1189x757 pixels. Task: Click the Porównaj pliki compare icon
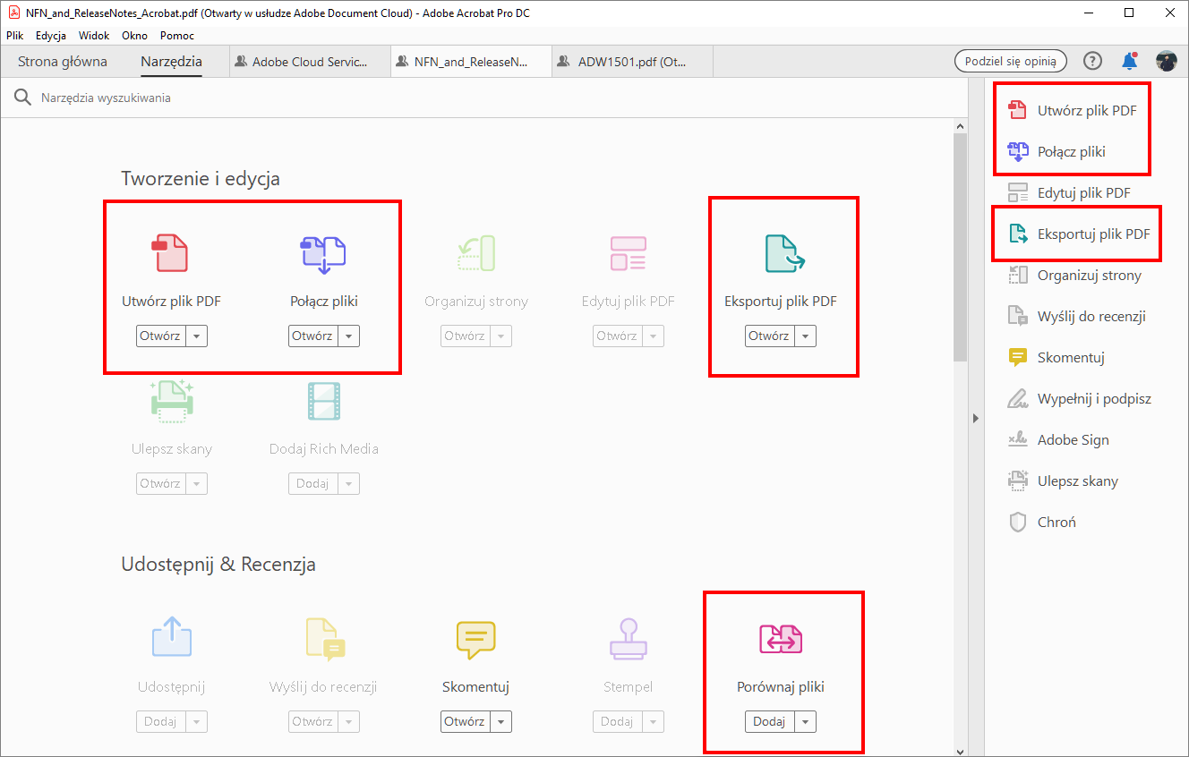click(781, 639)
